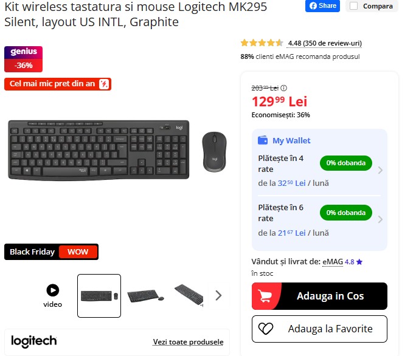
Task: Click the heart icon for Favorite
Action: click(266, 329)
